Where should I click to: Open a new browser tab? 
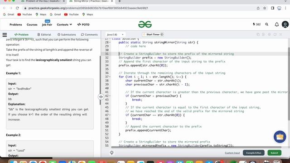pyautogui.click(x=120, y=1)
